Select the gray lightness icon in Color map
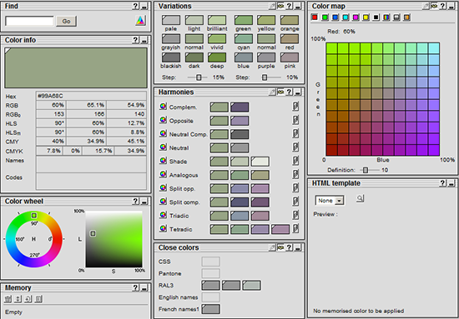The image size is (459, 319). tap(396, 17)
